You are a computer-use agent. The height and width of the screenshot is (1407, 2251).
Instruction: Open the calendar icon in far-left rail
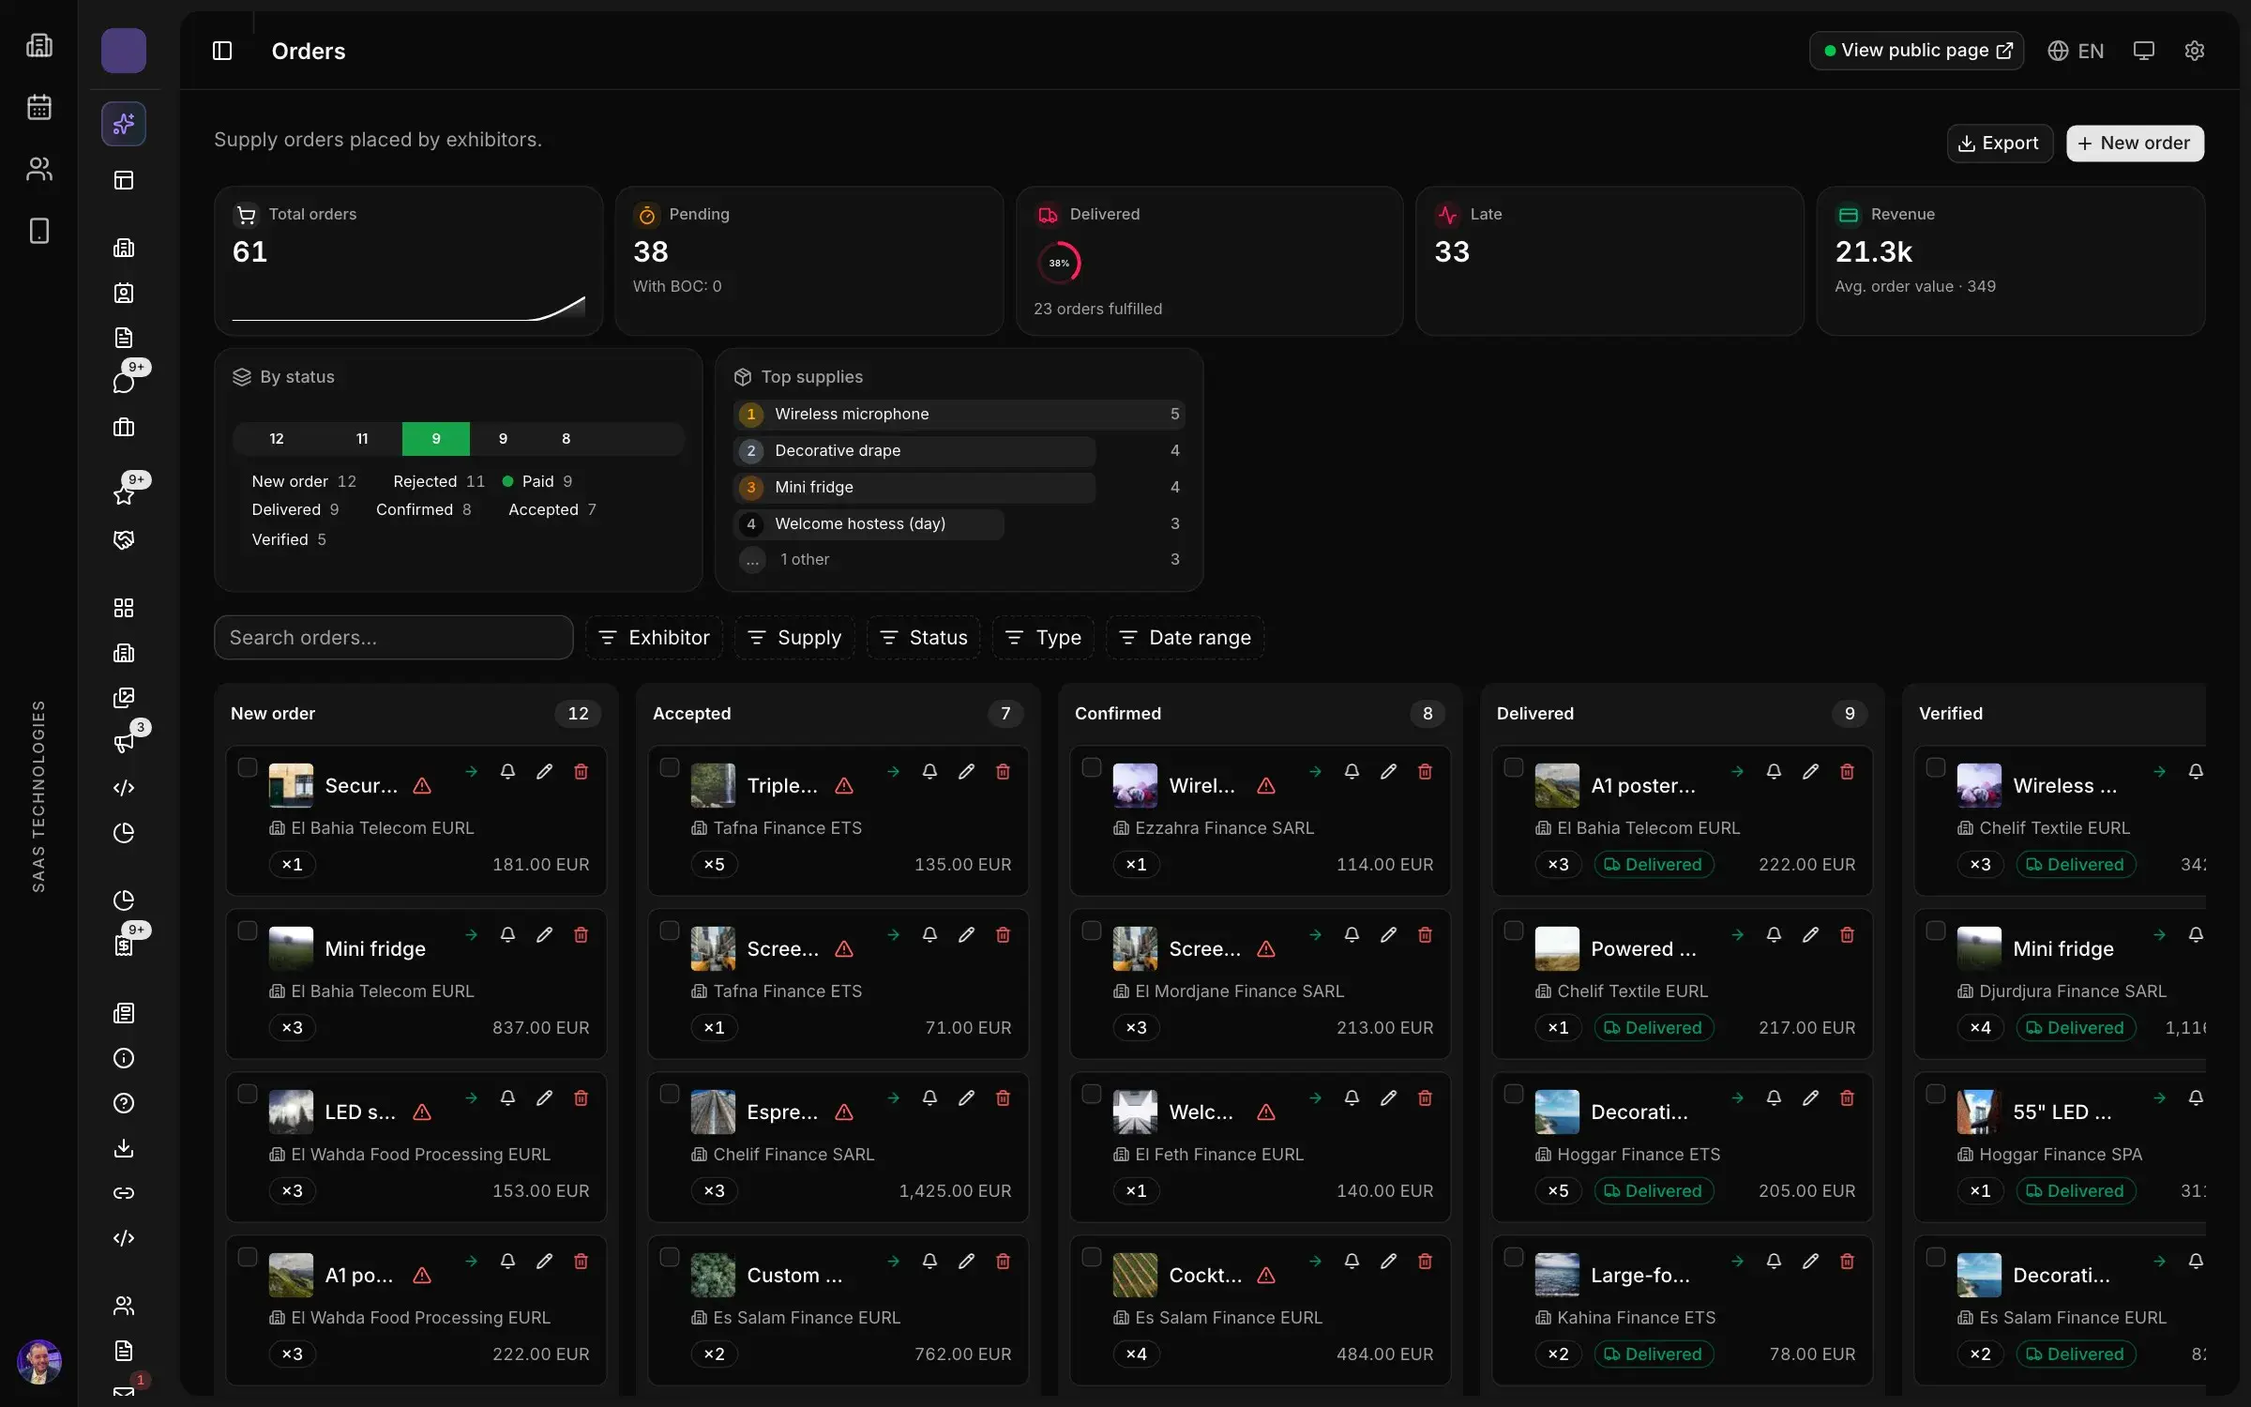pyautogui.click(x=38, y=107)
